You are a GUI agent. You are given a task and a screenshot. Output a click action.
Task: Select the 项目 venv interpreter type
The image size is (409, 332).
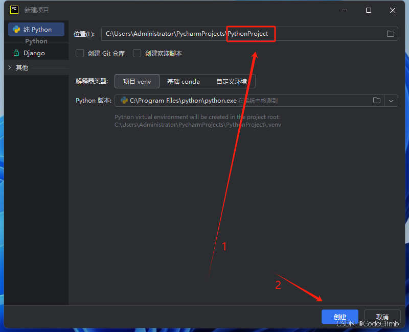pyautogui.click(x=137, y=81)
